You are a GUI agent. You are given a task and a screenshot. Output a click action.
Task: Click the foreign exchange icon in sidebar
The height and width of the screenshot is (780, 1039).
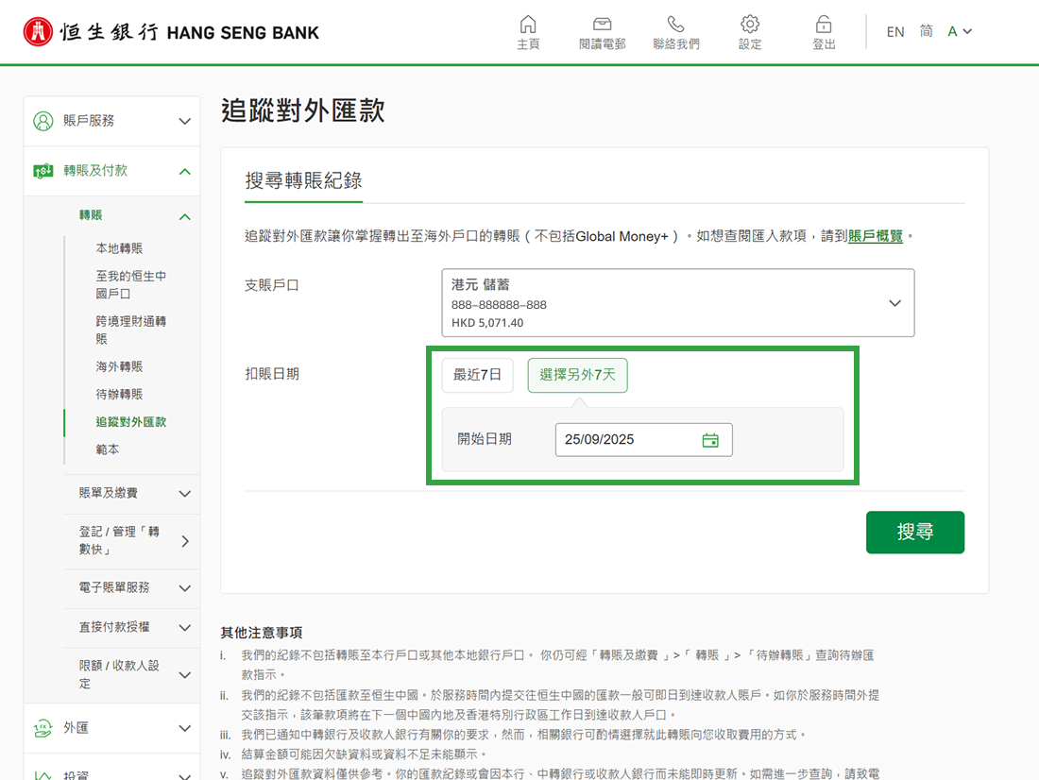click(x=43, y=728)
